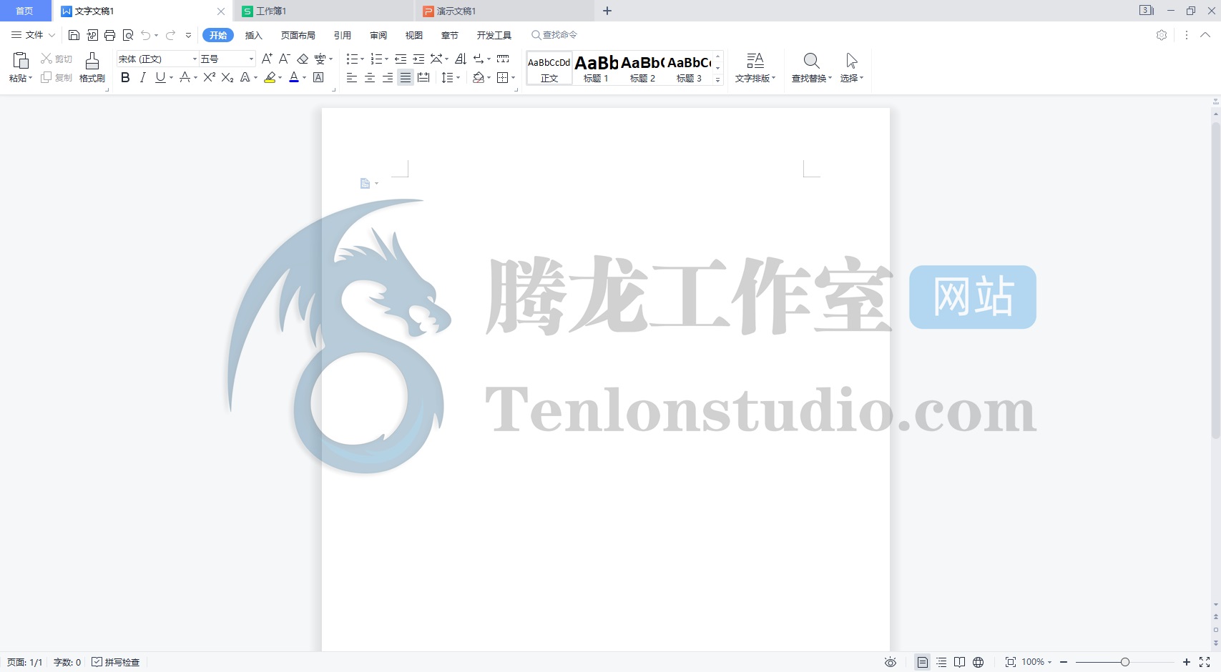1221x672 pixels.
Task: Toggle bold formatting
Action: tap(125, 77)
